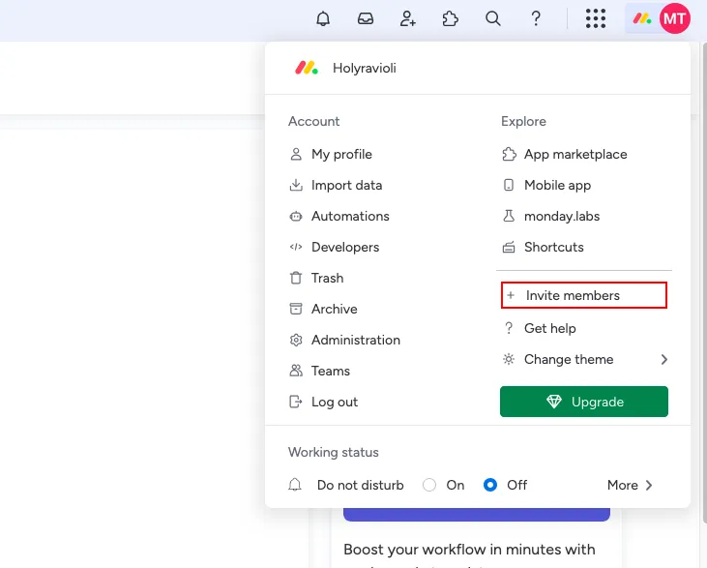
Task: Open the nine-dot products switcher
Action: [596, 18]
